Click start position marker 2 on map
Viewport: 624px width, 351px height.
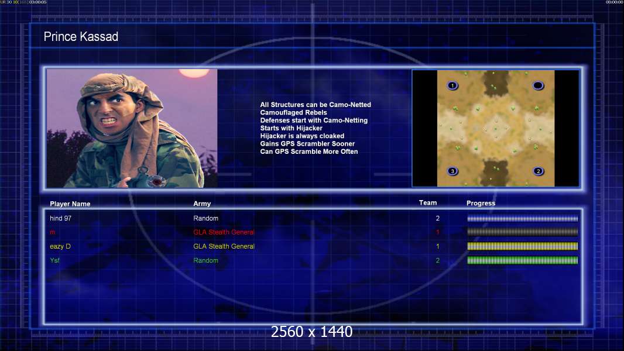(538, 171)
